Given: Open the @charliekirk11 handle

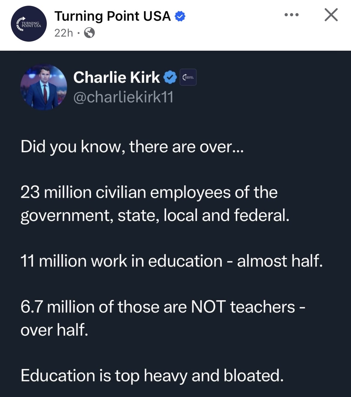Looking at the screenshot, I should coord(123,97).
